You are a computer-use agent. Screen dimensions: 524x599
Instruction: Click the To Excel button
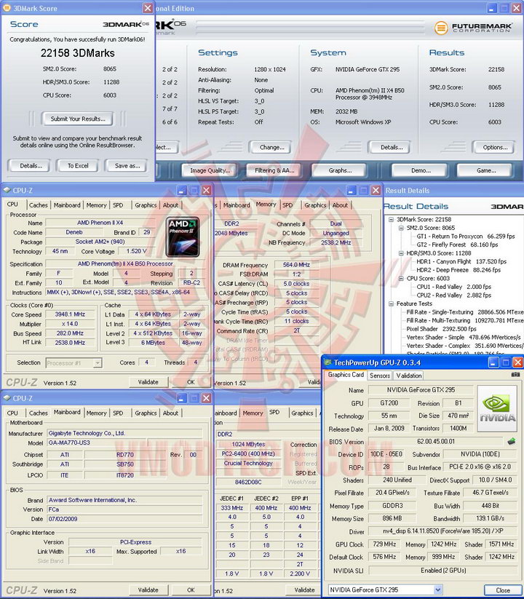pyautogui.click(x=78, y=166)
